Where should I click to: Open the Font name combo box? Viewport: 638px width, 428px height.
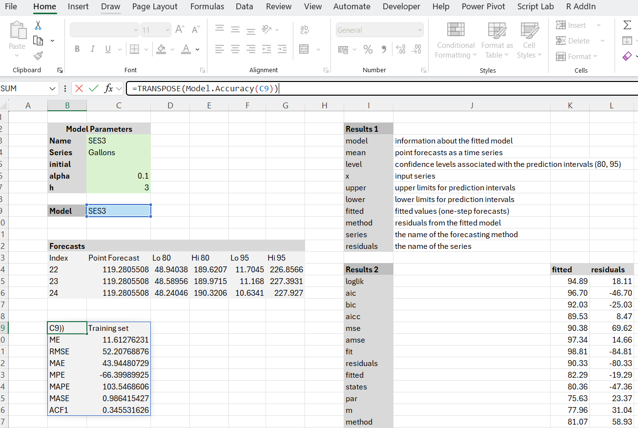click(104, 30)
